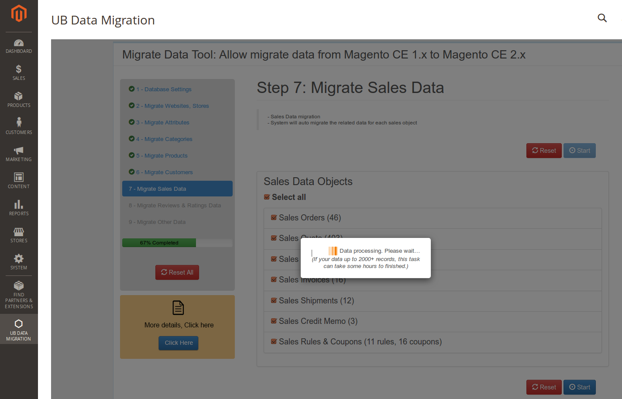Go to step 3 - Migrate Attributes
This screenshot has width=622, height=399.
click(163, 122)
